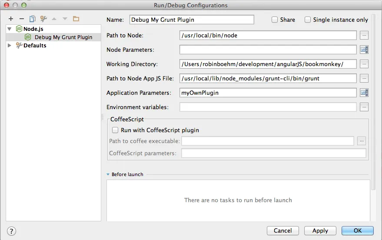Focus the Node Parameters field

tap(268, 50)
